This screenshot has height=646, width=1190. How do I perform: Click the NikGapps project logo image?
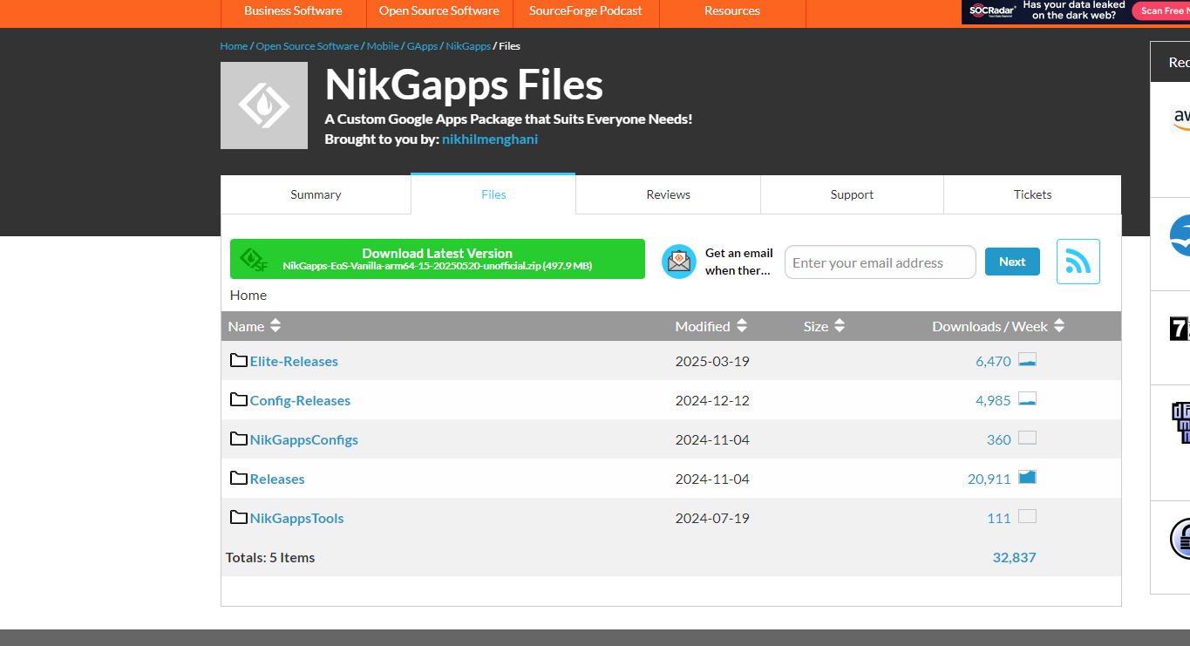[x=264, y=105]
